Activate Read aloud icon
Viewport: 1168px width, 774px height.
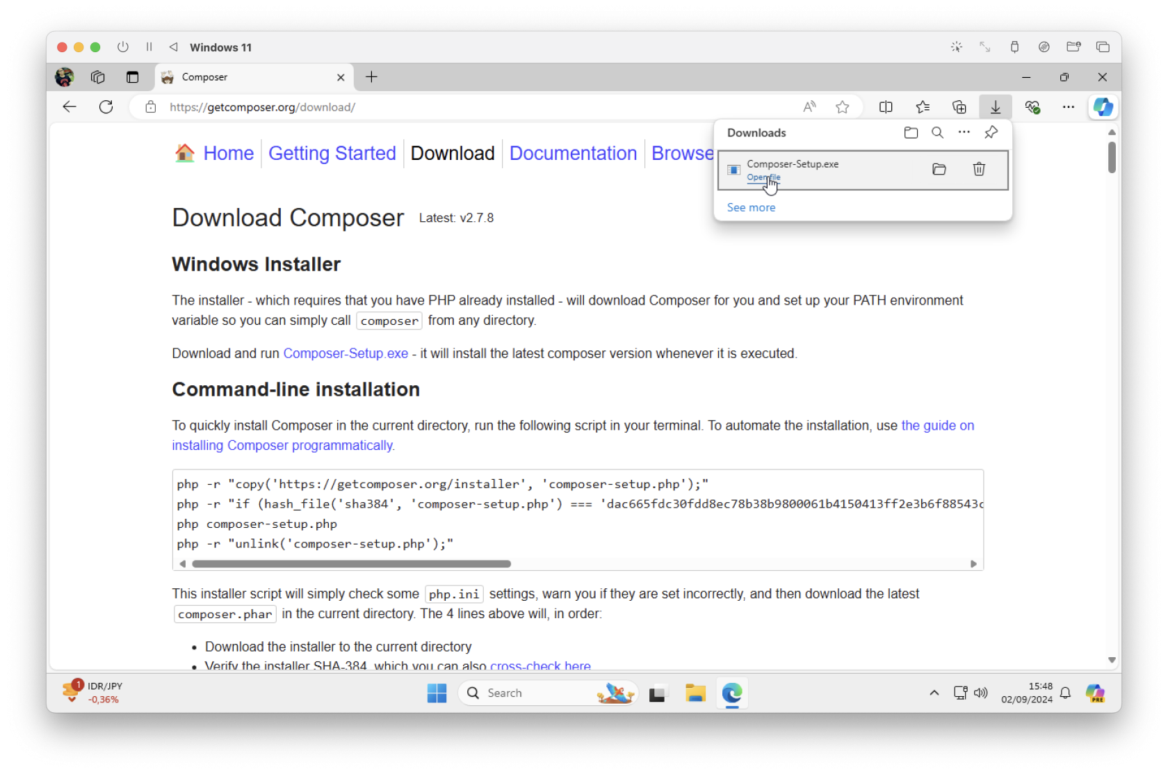tap(809, 107)
